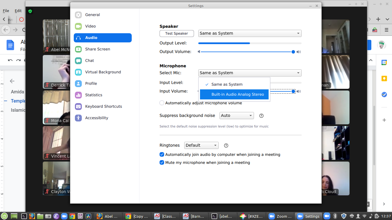Enable automatically adjust microphone volume

tap(162, 103)
